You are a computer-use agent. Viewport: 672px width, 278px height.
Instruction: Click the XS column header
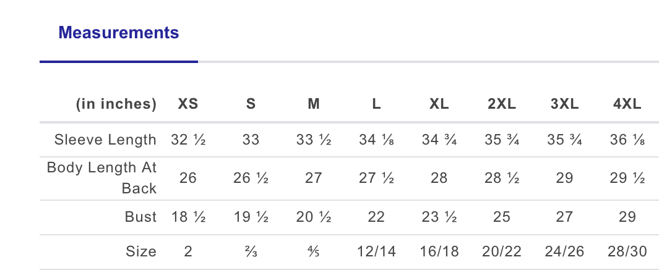[x=188, y=104]
